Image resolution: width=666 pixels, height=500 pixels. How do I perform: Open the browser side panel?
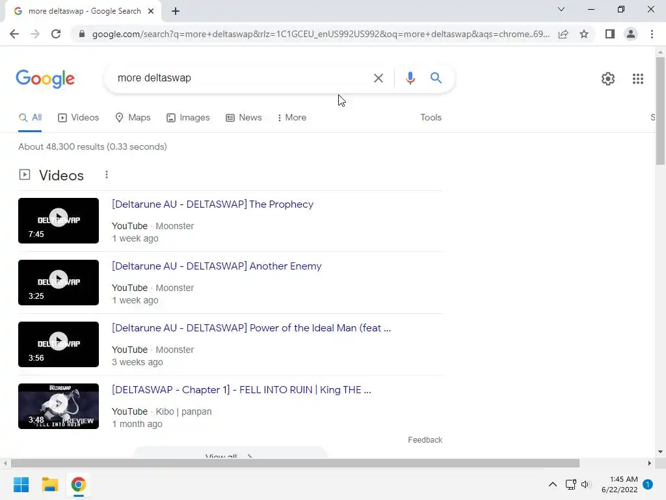click(610, 34)
